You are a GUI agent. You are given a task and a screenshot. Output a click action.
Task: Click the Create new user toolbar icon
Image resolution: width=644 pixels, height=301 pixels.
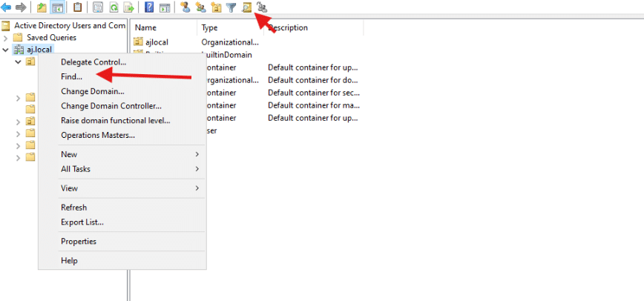(x=185, y=7)
